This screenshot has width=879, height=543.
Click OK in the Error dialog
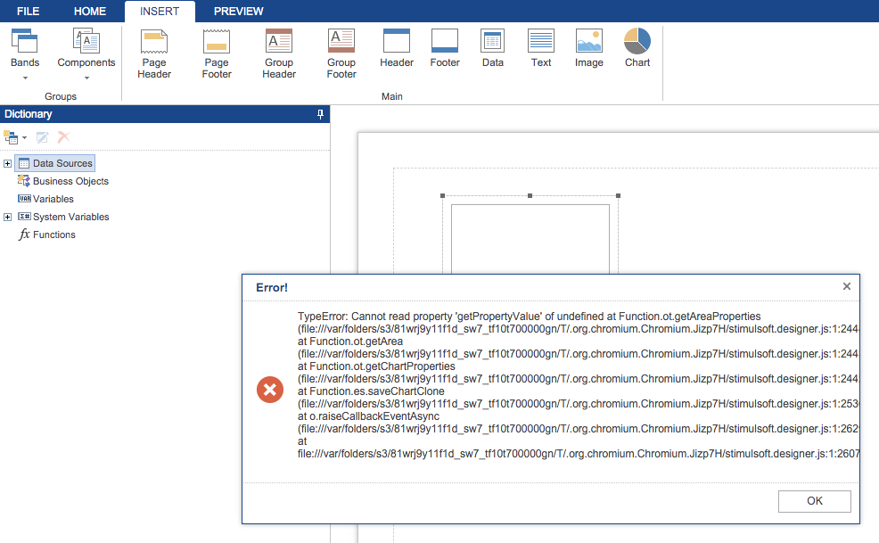pyautogui.click(x=815, y=501)
